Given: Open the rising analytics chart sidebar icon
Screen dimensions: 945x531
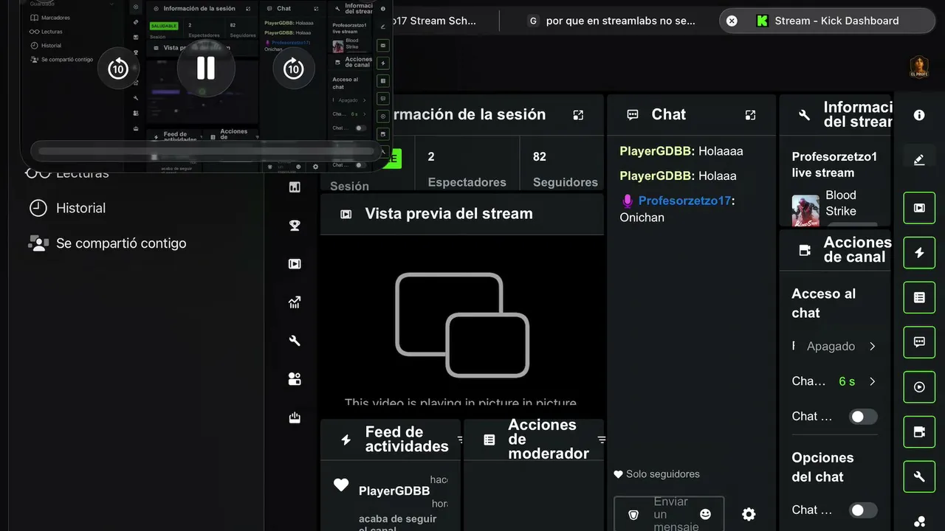Looking at the screenshot, I should click(295, 302).
